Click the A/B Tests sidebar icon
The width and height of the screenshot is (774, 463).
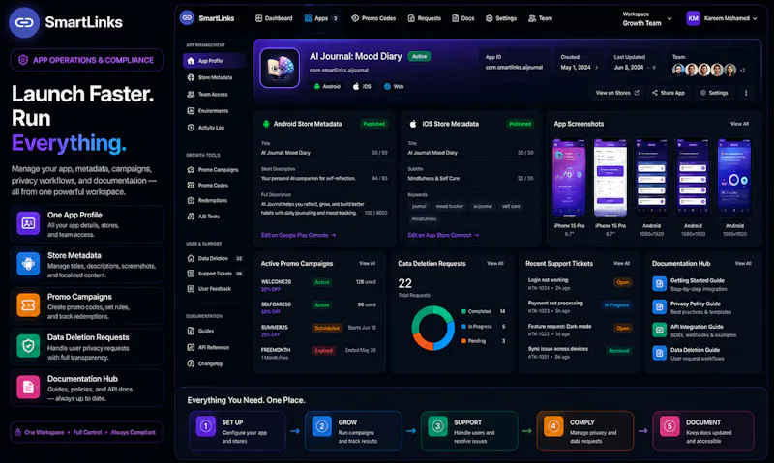pyautogui.click(x=191, y=216)
